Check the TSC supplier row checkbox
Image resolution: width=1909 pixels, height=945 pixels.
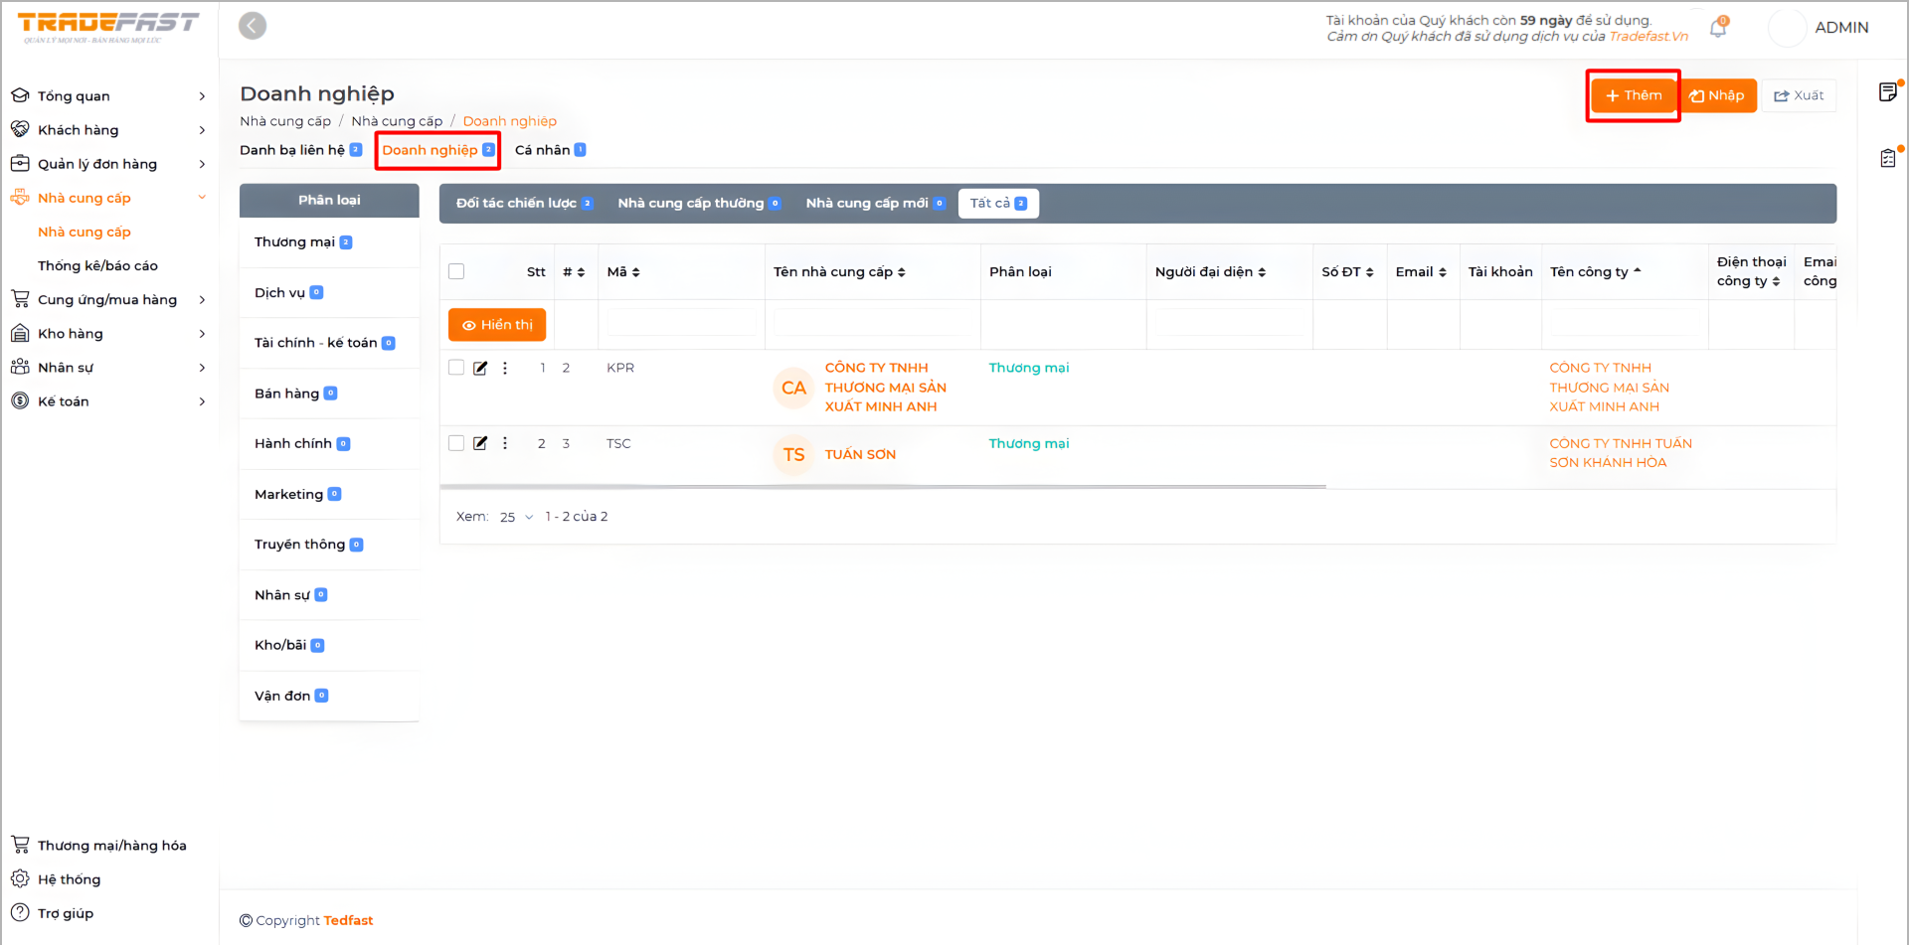(x=456, y=444)
